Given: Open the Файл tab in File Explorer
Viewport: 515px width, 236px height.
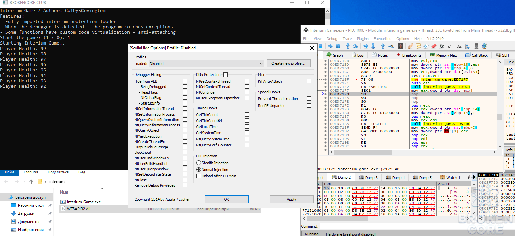Looking at the screenshot, I should 9,172.
